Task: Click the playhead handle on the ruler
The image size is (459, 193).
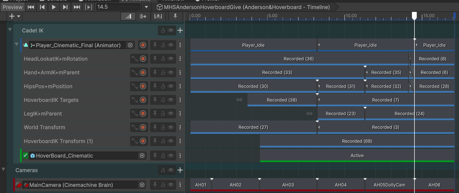Action: pyautogui.click(x=414, y=15)
